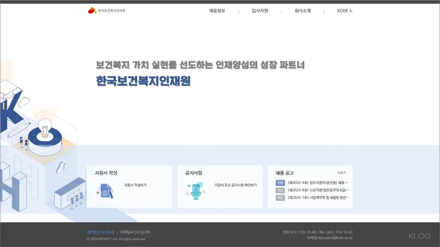Click the 더보기 link in 채용 공고

point(342,173)
